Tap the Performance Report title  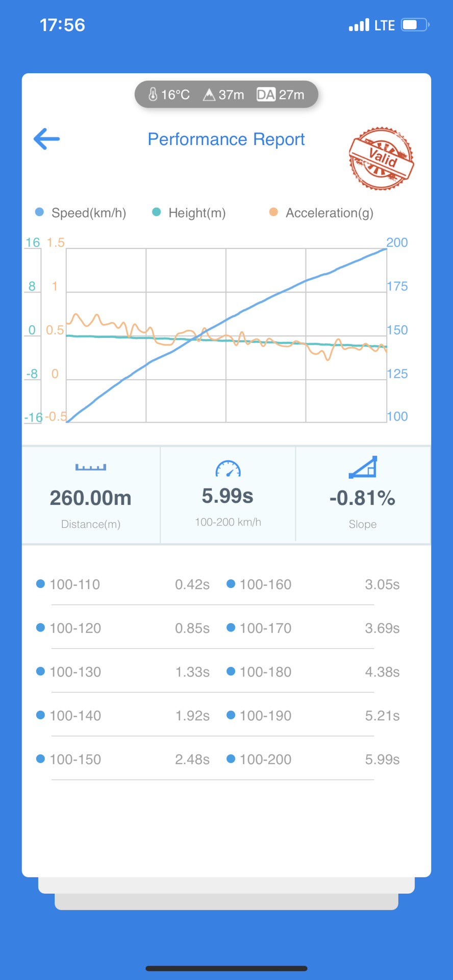[226, 139]
